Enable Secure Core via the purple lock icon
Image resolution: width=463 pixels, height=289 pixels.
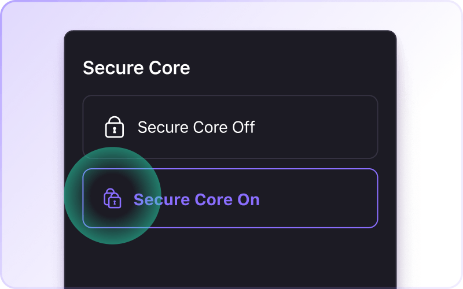[112, 198]
